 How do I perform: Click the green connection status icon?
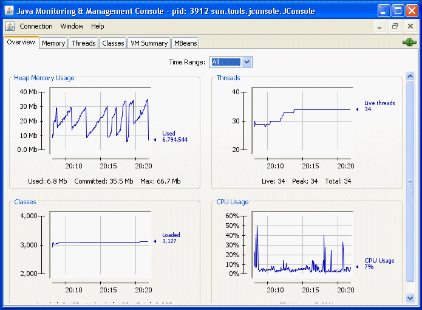coord(409,43)
